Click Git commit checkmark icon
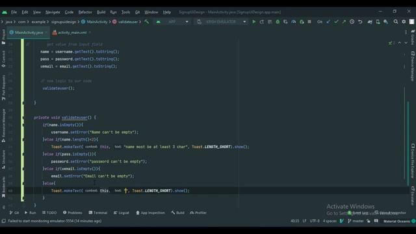The height and width of the screenshot is (234, 416). click(336, 21)
